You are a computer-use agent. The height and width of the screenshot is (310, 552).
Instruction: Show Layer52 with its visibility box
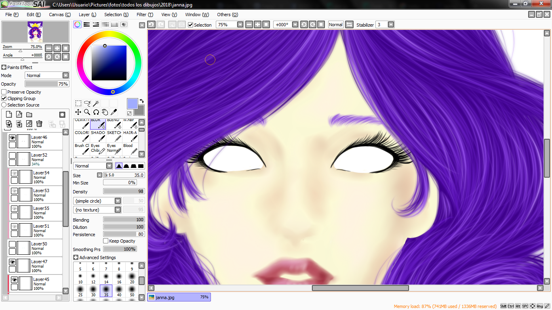click(x=13, y=155)
